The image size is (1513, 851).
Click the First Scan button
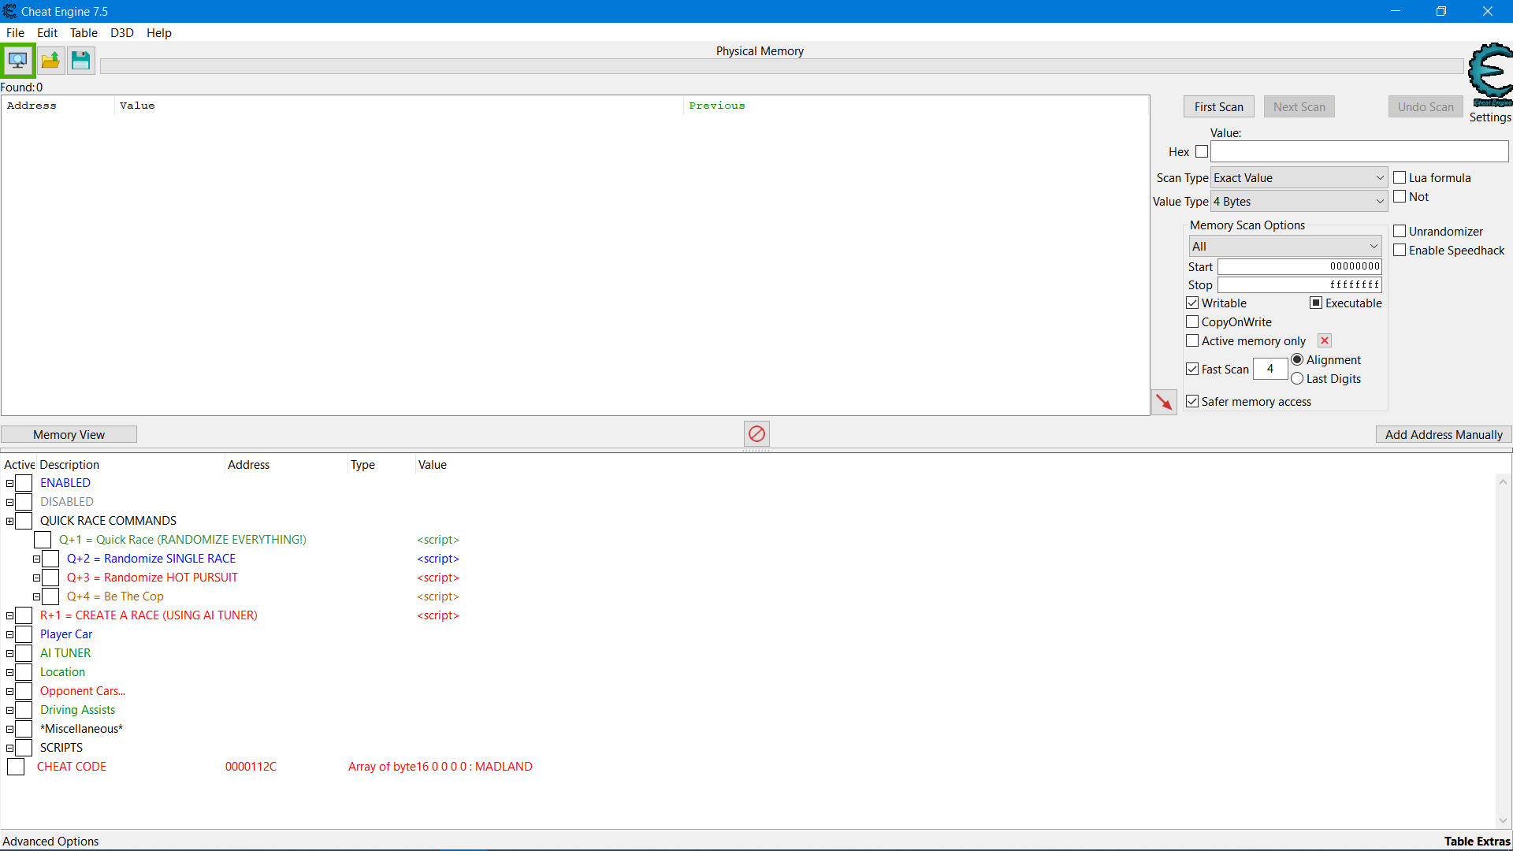pos(1218,107)
